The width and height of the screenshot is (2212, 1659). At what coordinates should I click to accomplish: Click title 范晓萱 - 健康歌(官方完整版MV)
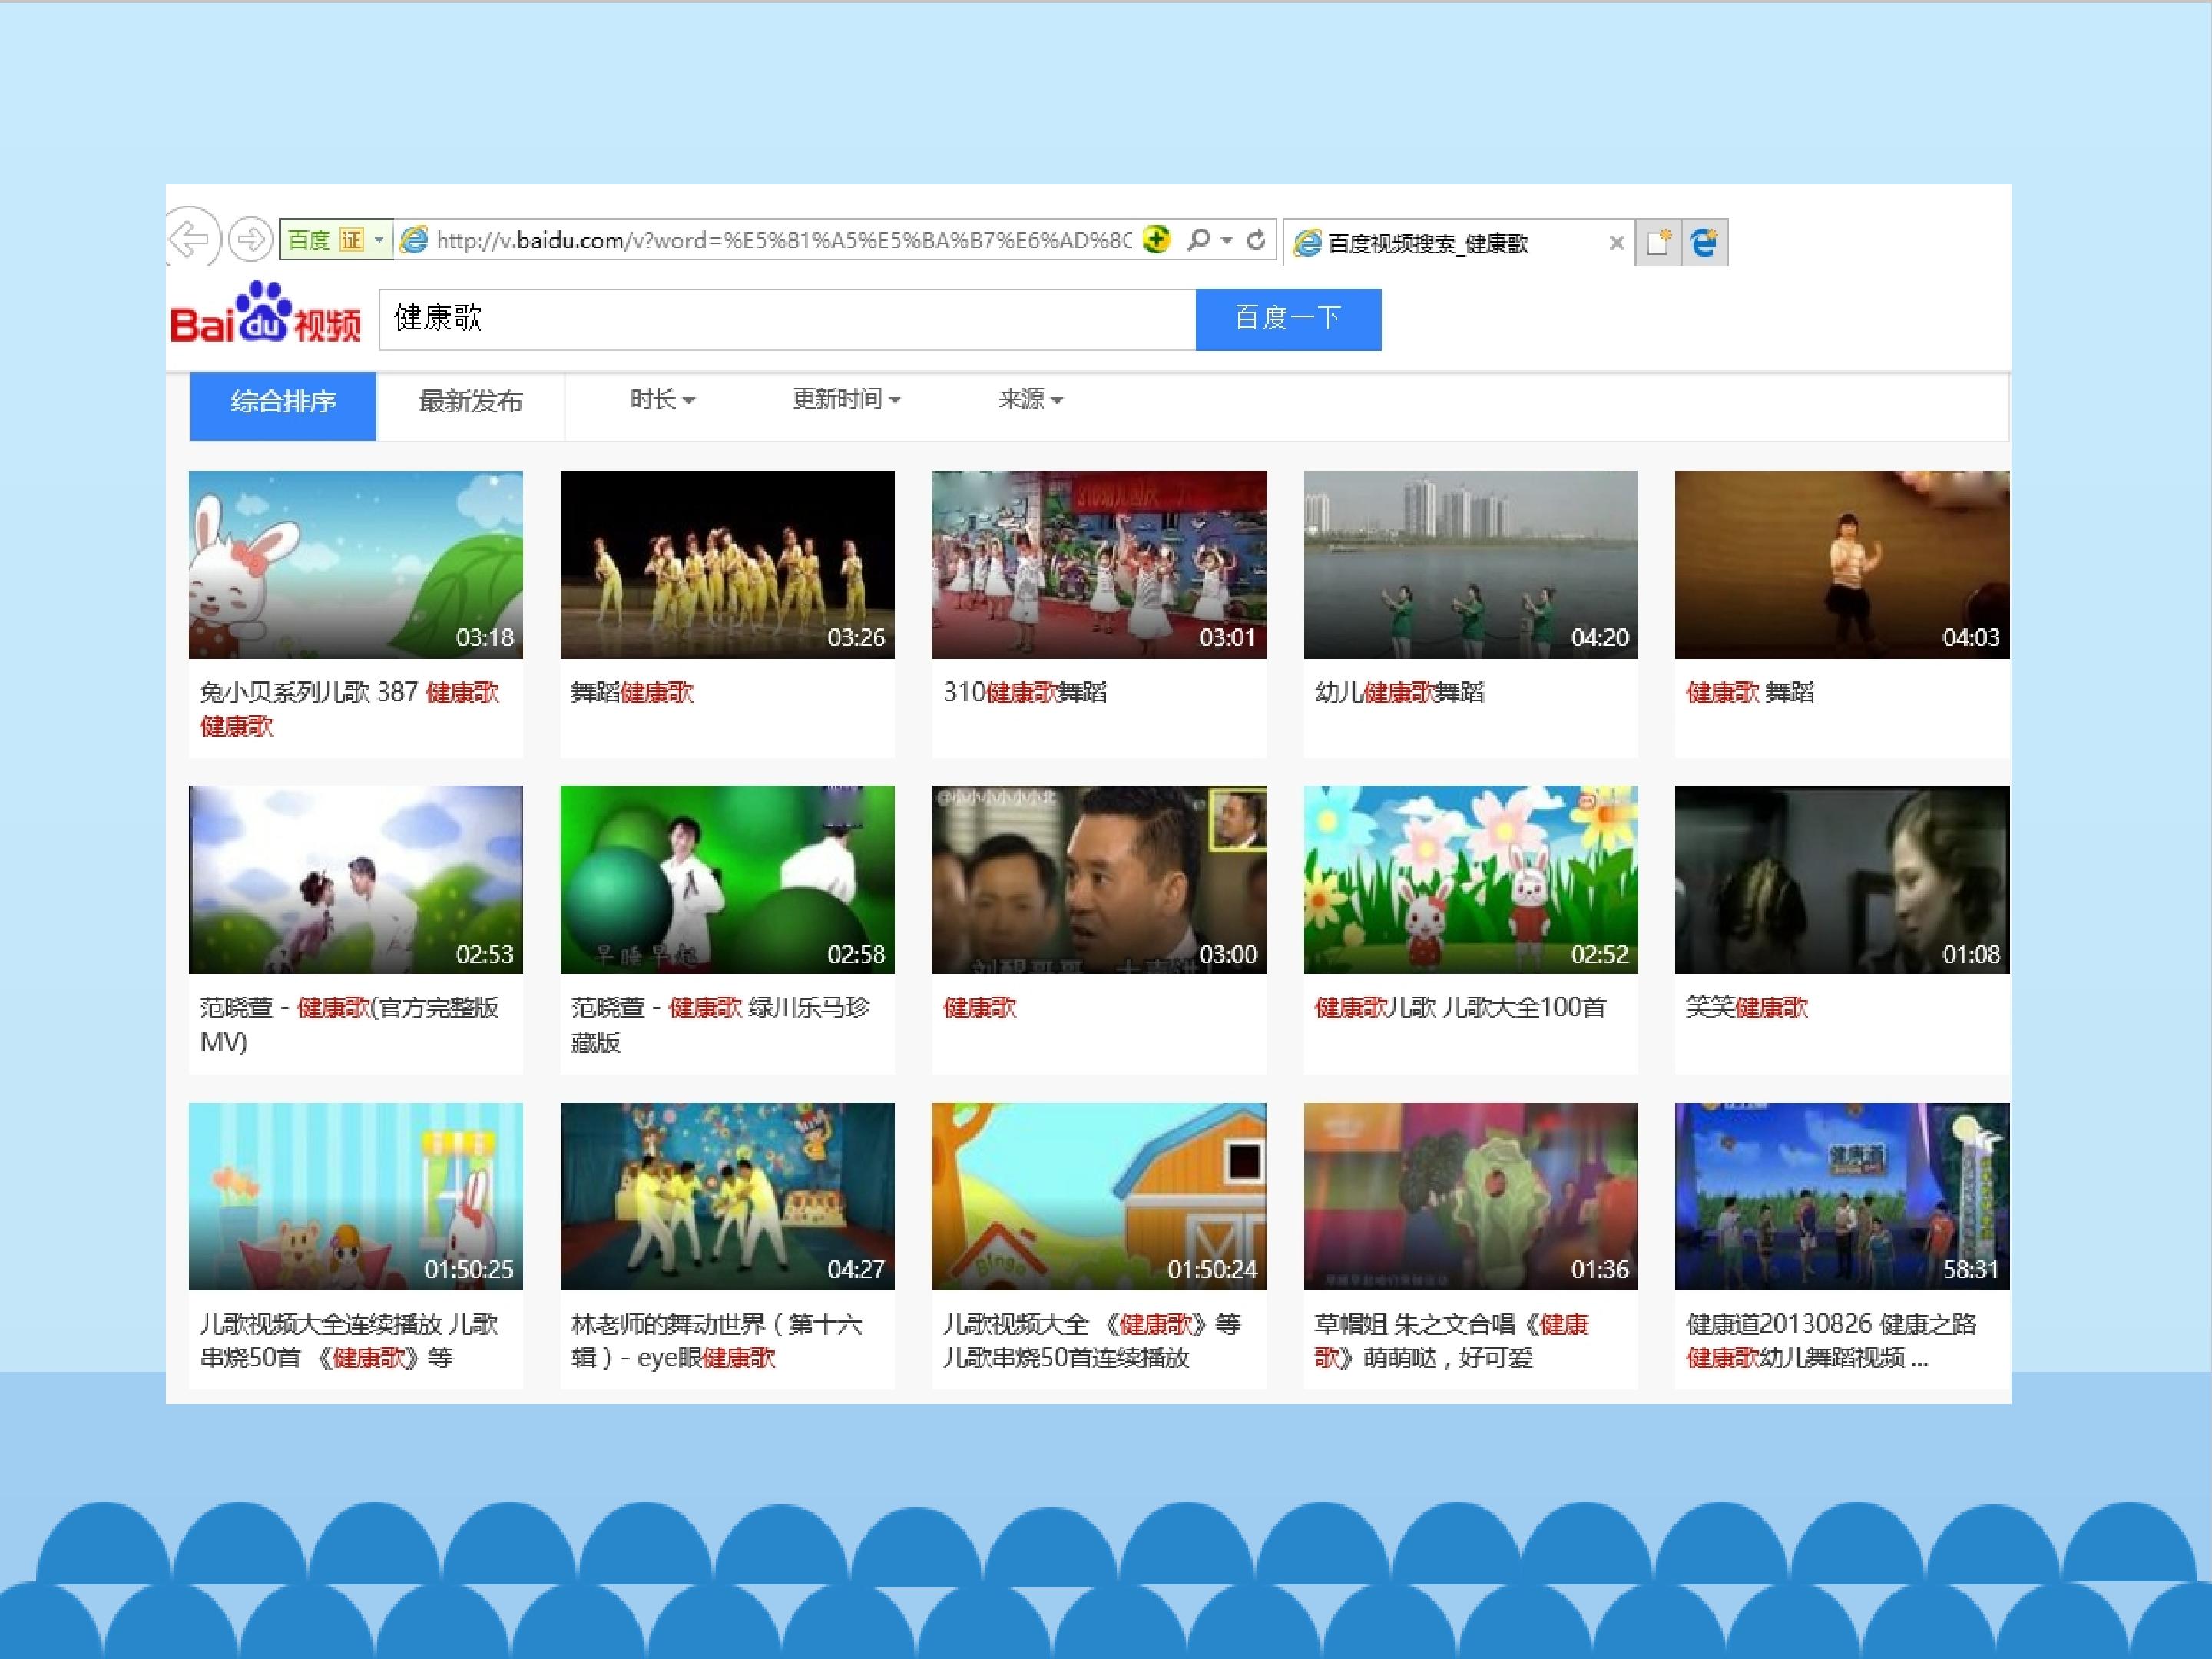pos(349,1024)
